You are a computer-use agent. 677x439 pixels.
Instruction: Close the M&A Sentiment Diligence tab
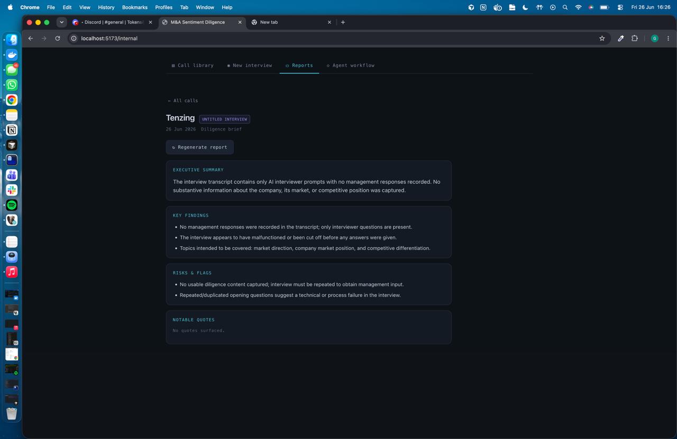240,22
